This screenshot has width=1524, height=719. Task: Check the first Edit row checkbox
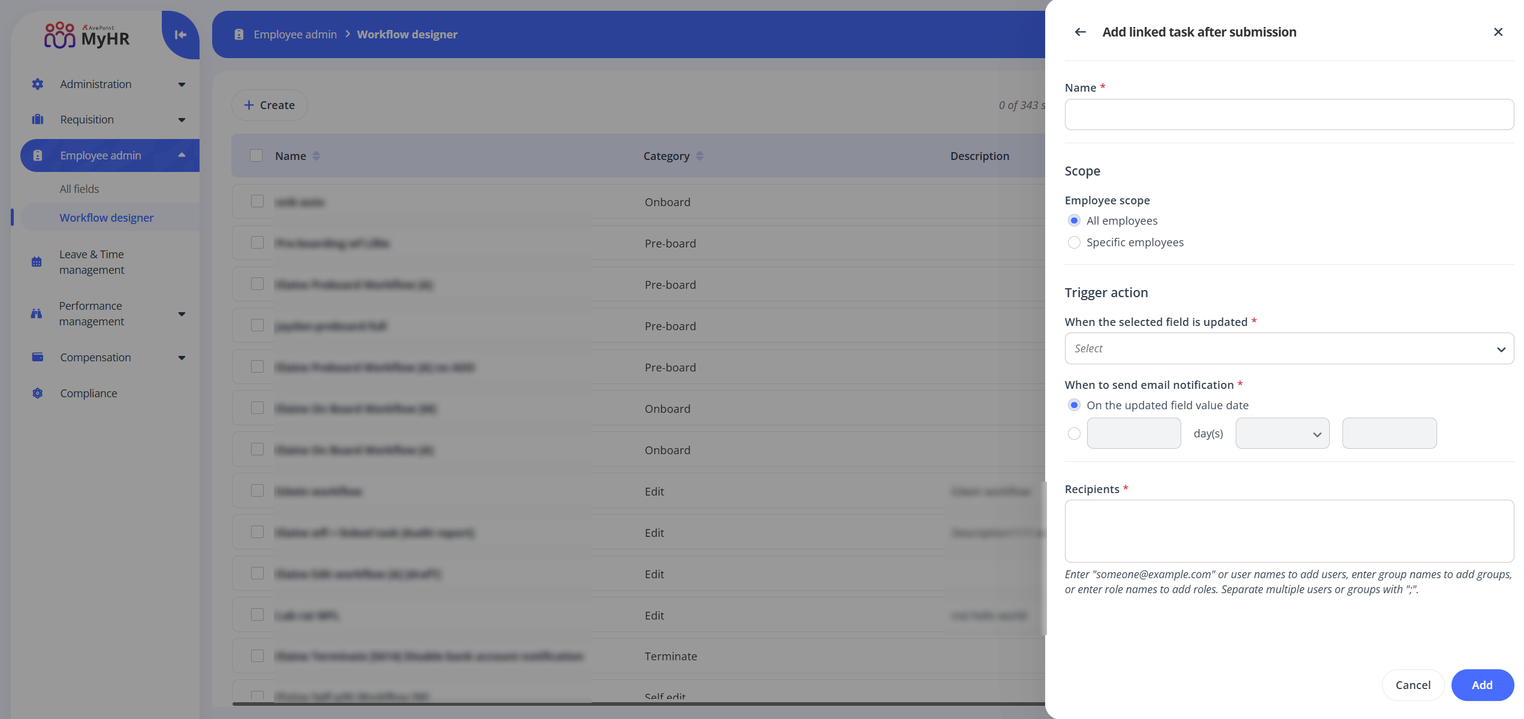pos(257,491)
